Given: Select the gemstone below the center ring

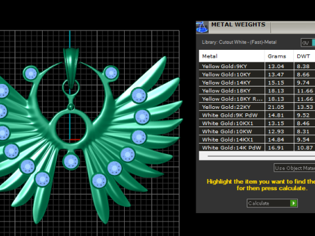Looking at the screenshot, I should coord(71,162).
